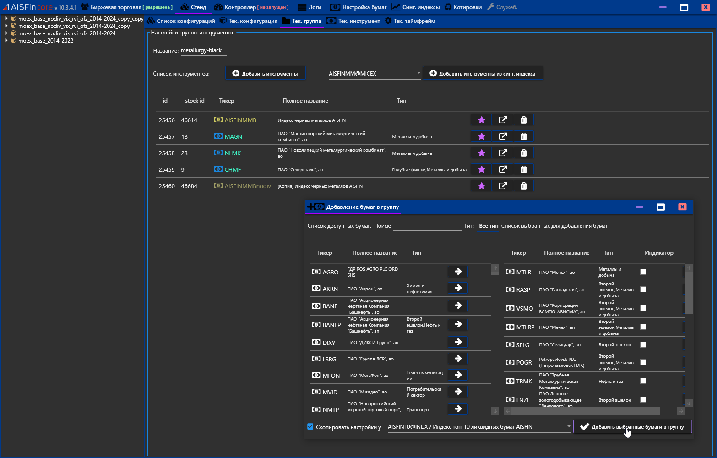The image size is (717, 458).
Task: Switch to Список конфигураций tab
Action: [181, 21]
